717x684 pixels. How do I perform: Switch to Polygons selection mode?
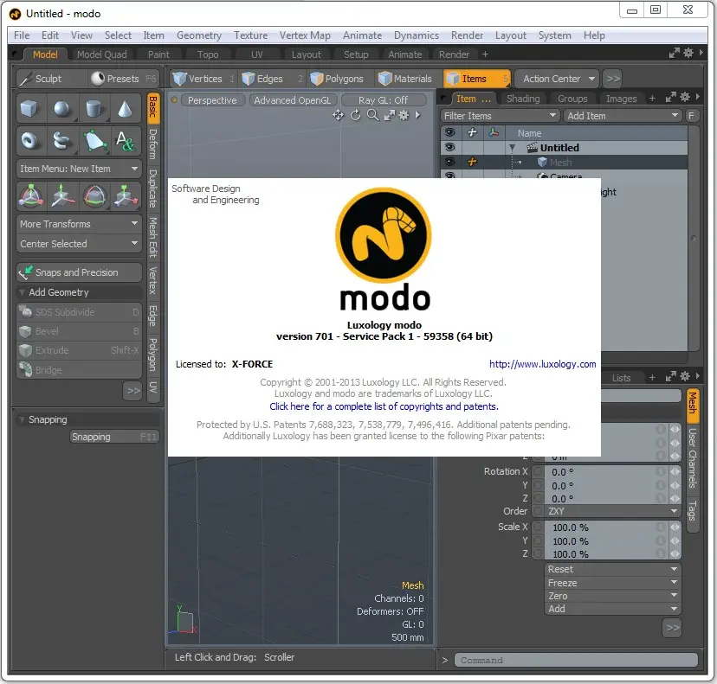click(338, 79)
